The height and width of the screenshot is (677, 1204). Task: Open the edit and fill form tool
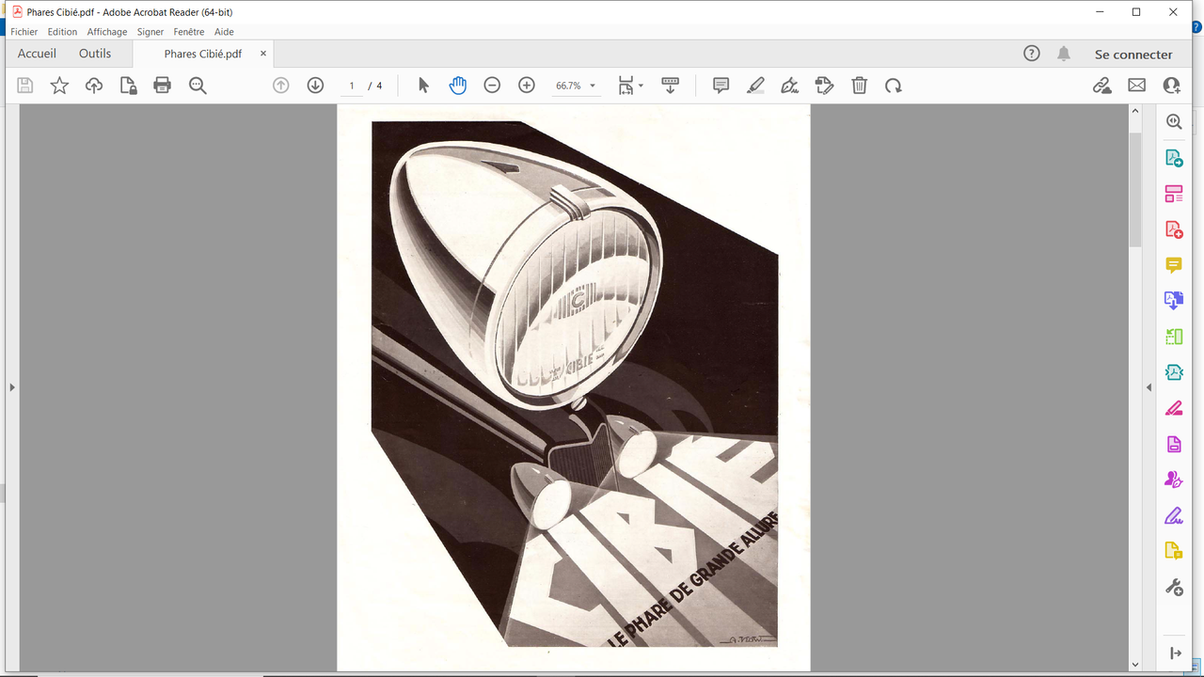coord(825,86)
